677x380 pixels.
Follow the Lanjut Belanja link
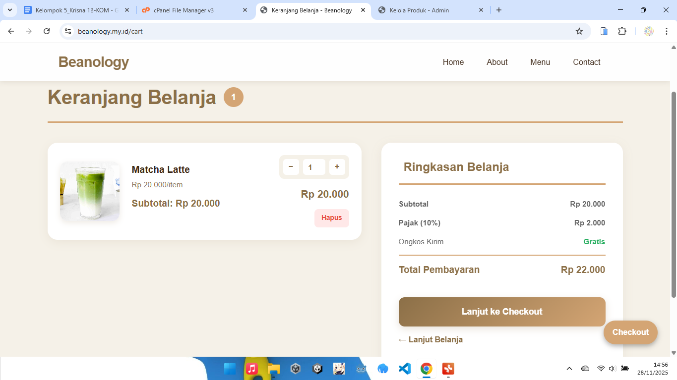tap(431, 339)
